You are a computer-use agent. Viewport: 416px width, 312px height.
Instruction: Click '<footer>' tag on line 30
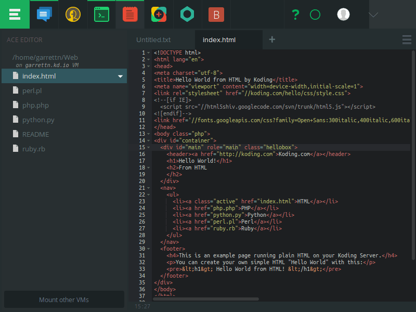173,249
